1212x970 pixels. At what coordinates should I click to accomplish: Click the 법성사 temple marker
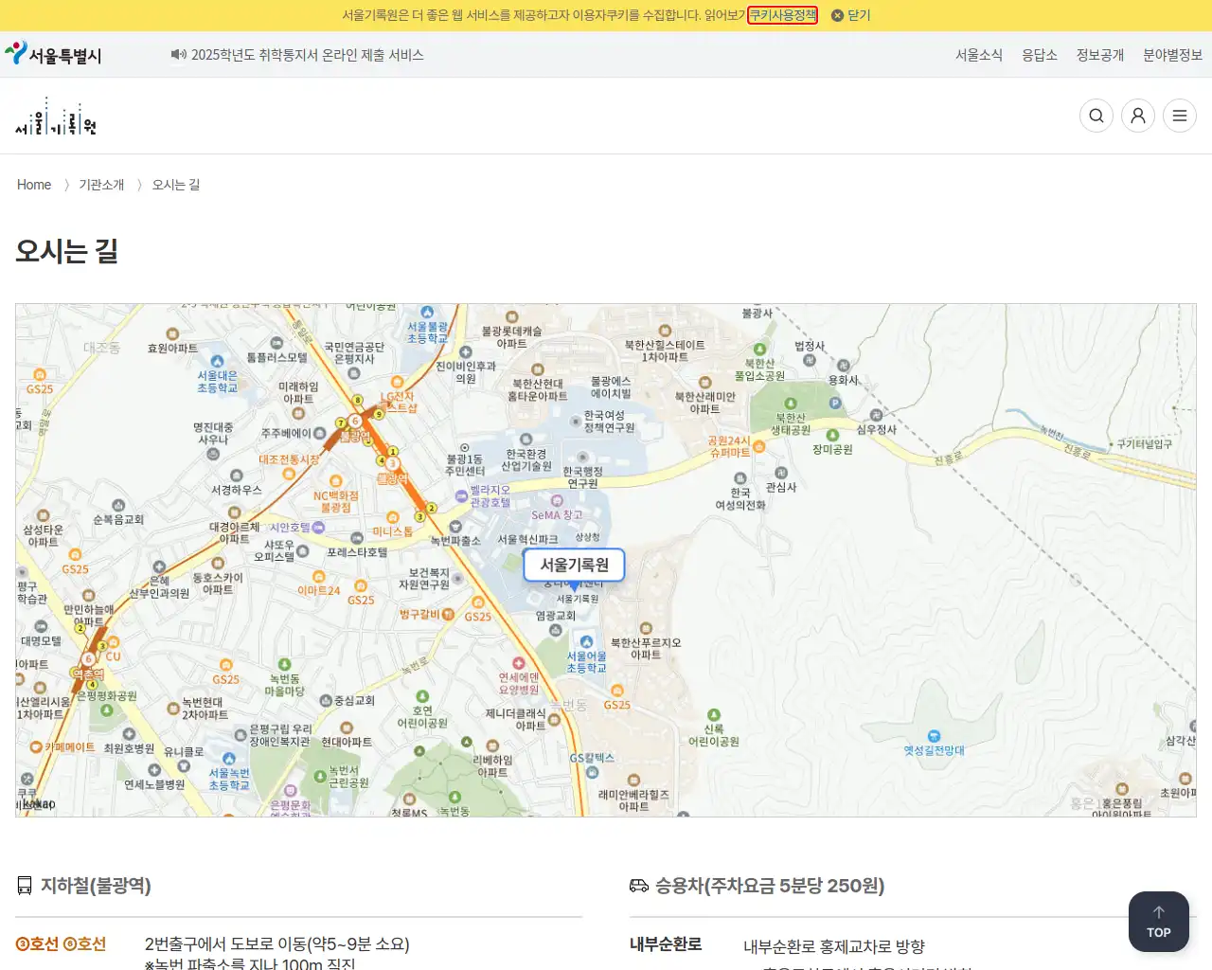click(810, 353)
